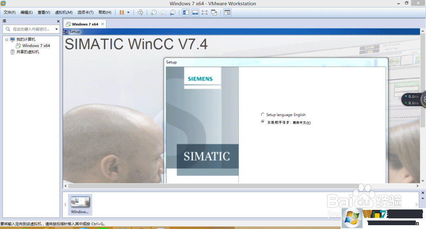
Task: Click Send Ctrl+Alt+Del toolbar icon
Action: coord(140,13)
